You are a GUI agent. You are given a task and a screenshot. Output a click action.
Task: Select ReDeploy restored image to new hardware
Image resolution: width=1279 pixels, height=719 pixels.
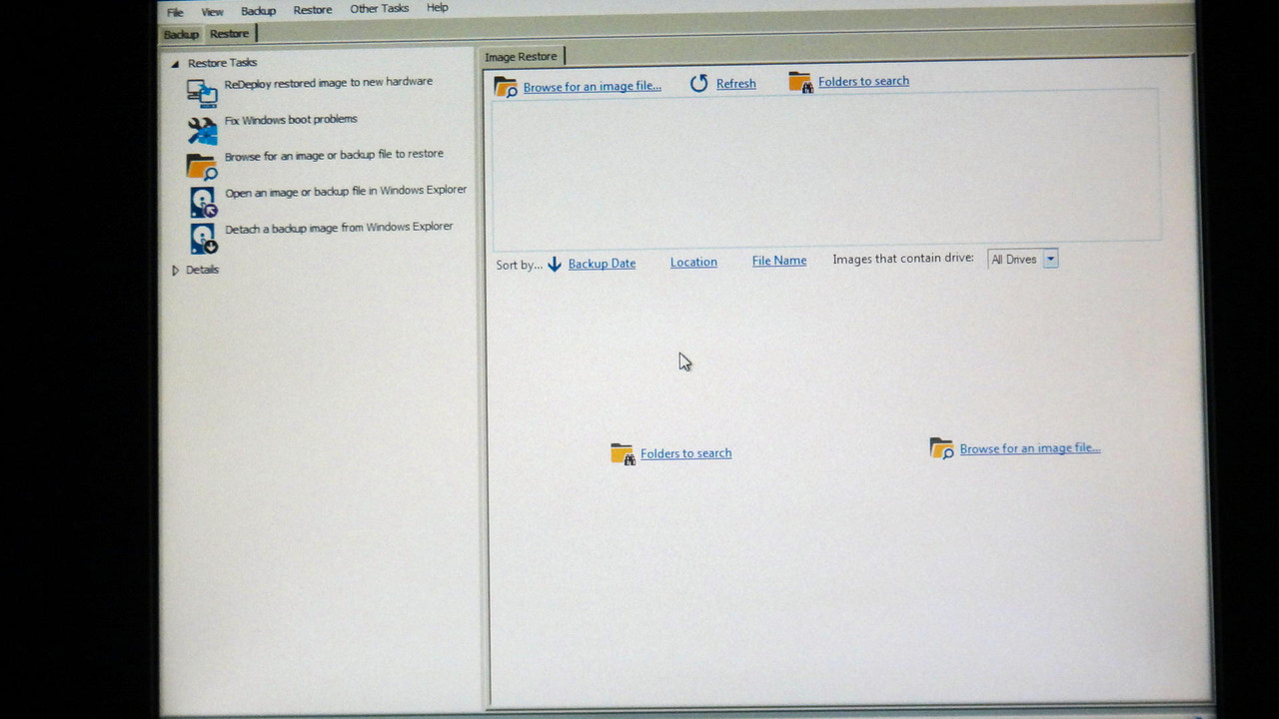click(329, 83)
